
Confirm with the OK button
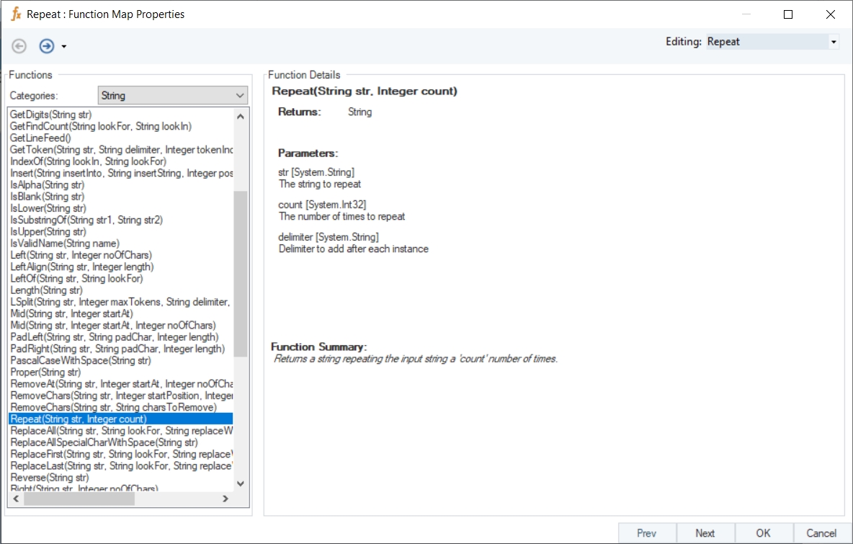(763, 533)
